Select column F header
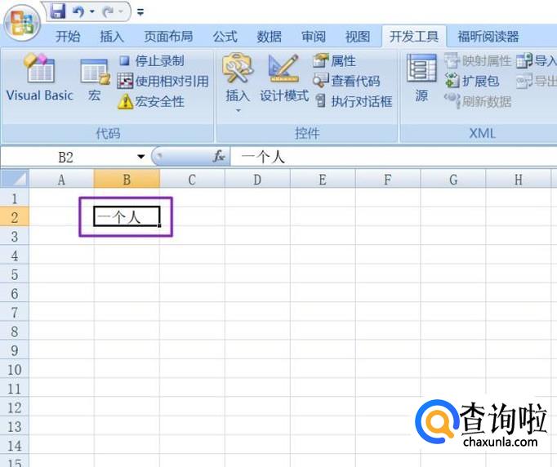557x467 pixels. (388, 180)
